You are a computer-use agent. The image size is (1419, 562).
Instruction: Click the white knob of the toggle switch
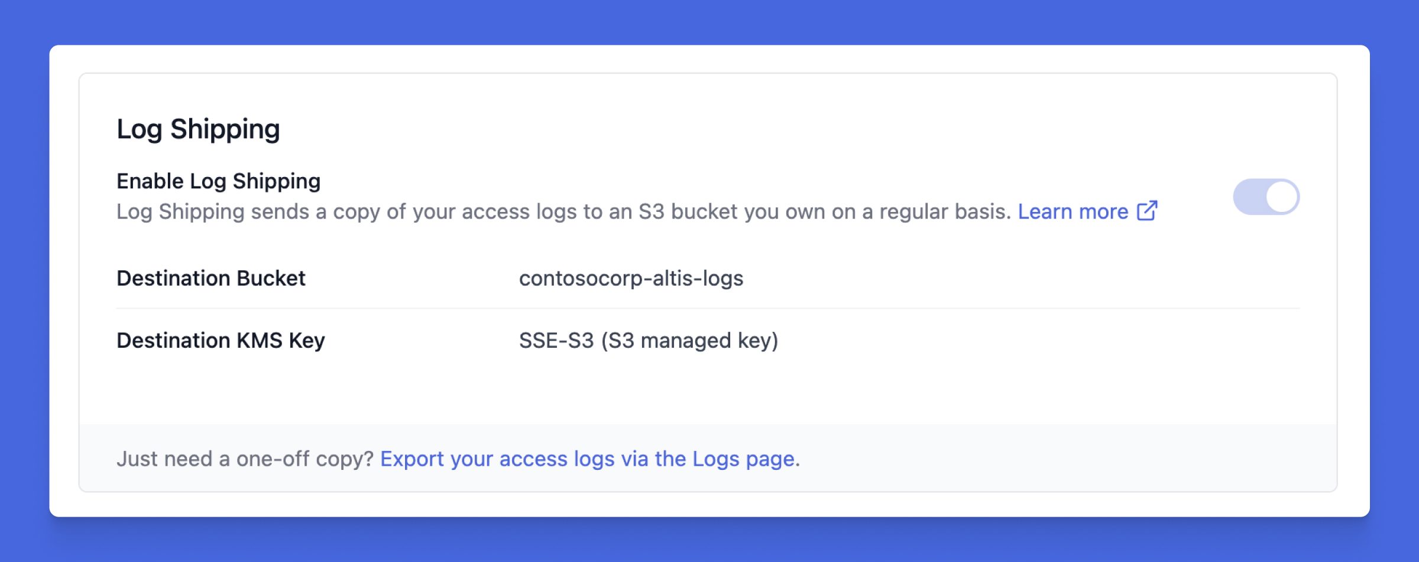pos(1281,197)
